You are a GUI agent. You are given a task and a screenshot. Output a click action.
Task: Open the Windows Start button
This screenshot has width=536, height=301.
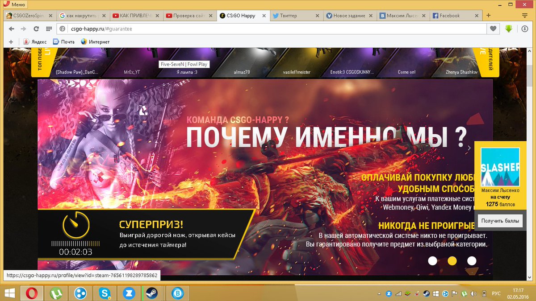[x=9, y=293]
